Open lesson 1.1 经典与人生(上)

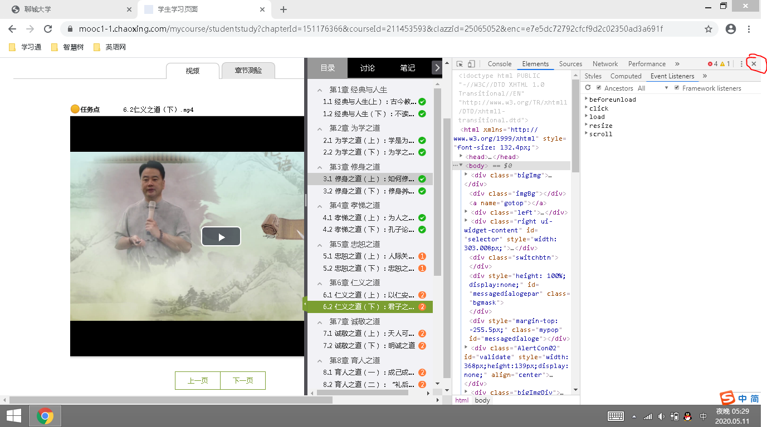click(370, 102)
